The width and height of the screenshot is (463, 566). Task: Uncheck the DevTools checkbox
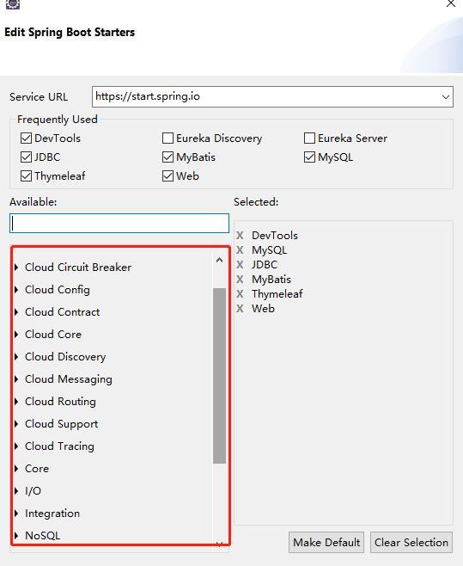click(x=26, y=138)
